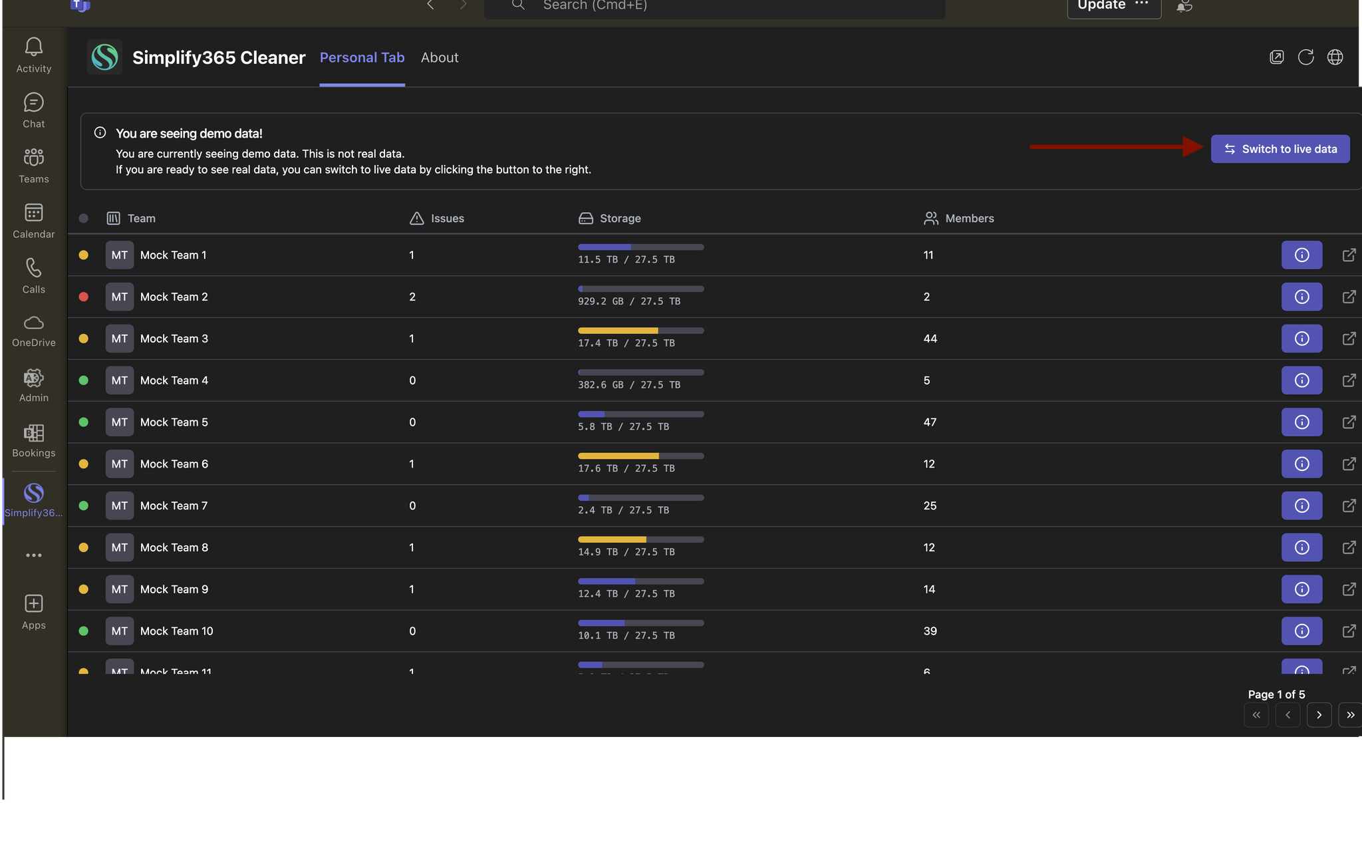Click Mock Team 7 green status dot
This screenshot has height=852, width=1362.
coord(84,505)
